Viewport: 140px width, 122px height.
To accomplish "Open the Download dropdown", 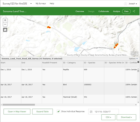I will coord(126,117).
